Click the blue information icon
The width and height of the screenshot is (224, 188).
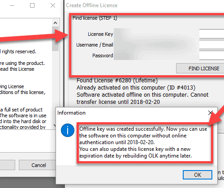68,130
